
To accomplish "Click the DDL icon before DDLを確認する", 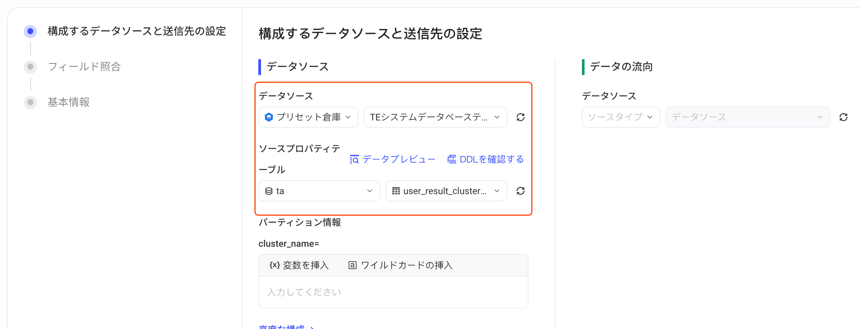I will pos(452,159).
